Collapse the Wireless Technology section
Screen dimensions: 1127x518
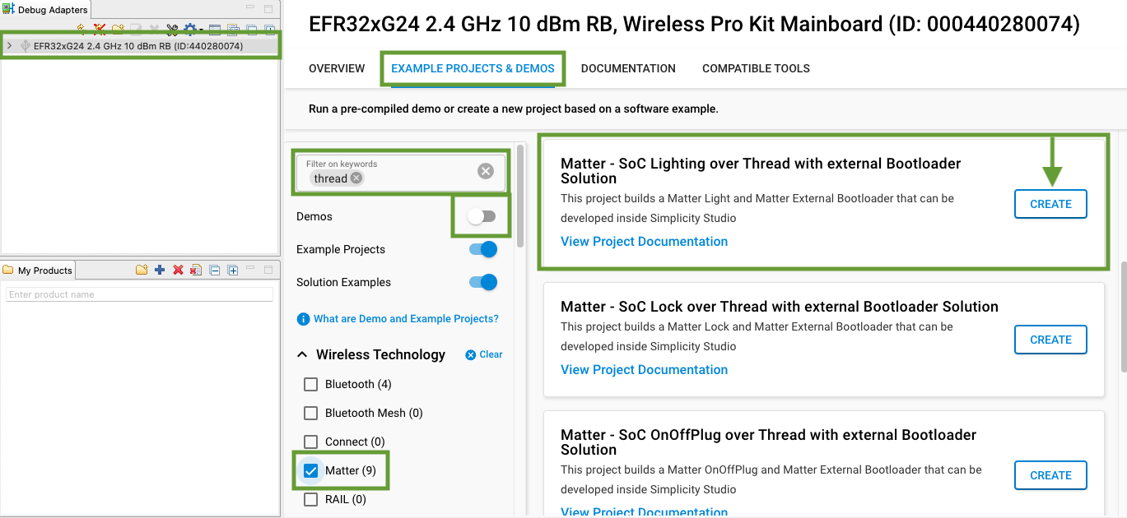click(x=302, y=355)
